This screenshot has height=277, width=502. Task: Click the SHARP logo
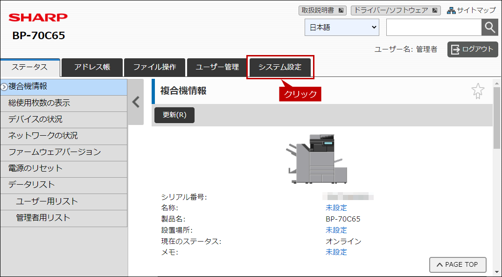38,17
